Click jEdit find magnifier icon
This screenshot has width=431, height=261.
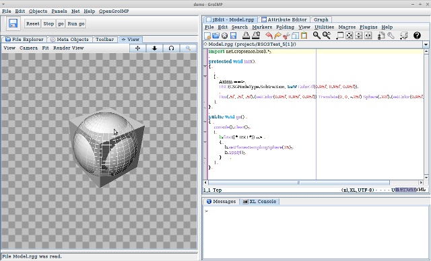pos(317,36)
